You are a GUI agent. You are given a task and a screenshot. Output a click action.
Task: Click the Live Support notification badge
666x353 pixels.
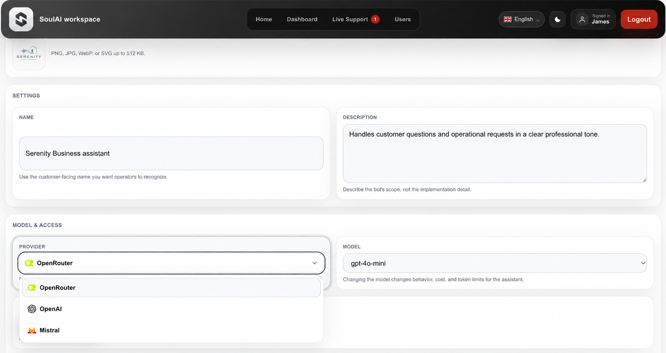pyautogui.click(x=375, y=19)
